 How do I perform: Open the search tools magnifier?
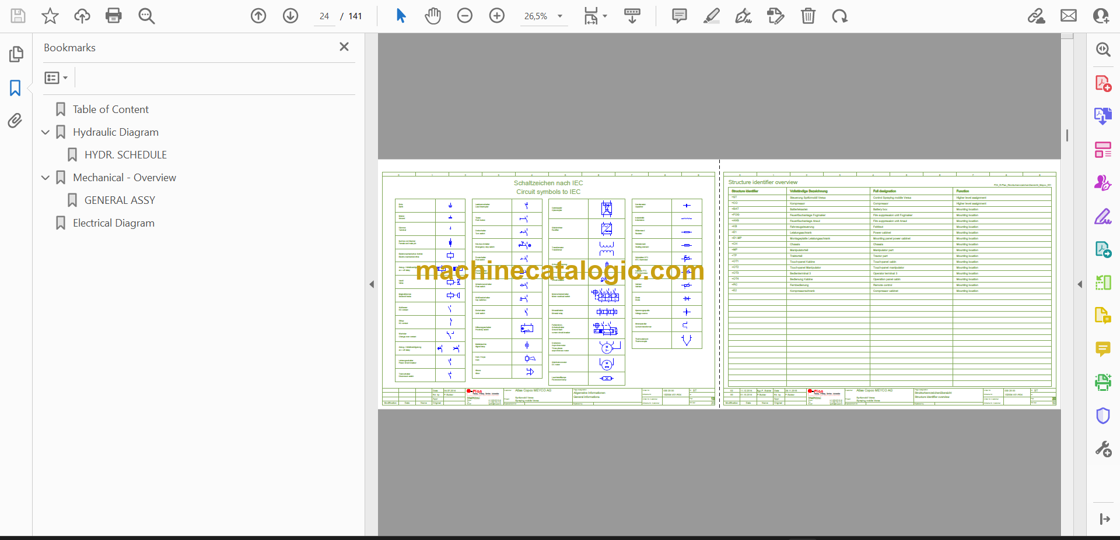tap(1103, 50)
